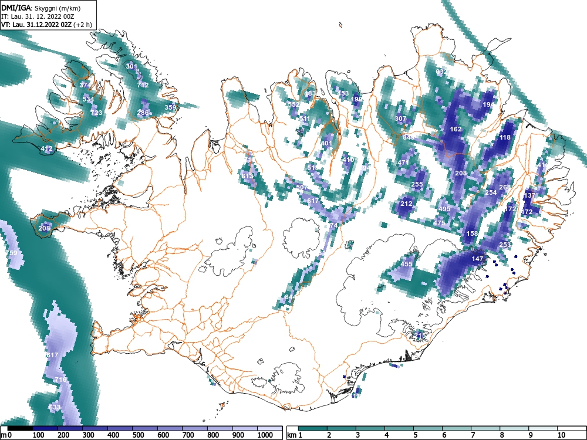This screenshot has width=587, height=440.
Task: Select the map visibility value 552
Action: (x=293, y=104)
